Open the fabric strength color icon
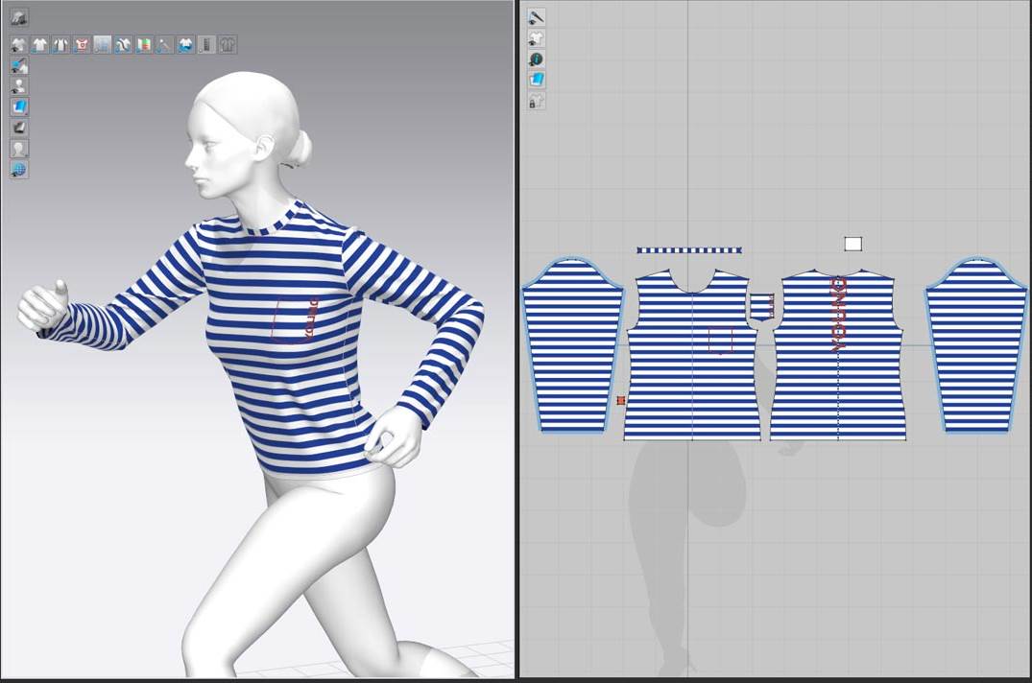The width and height of the screenshot is (1032, 683). [143, 44]
